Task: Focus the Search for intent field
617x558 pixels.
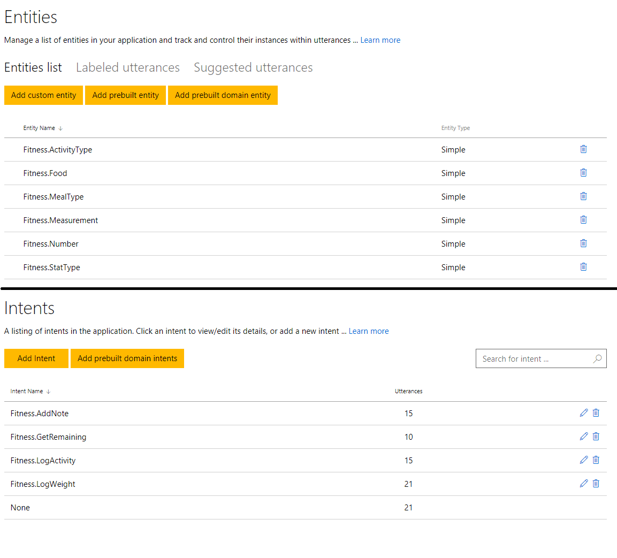Action: pyautogui.click(x=532, y=359)
